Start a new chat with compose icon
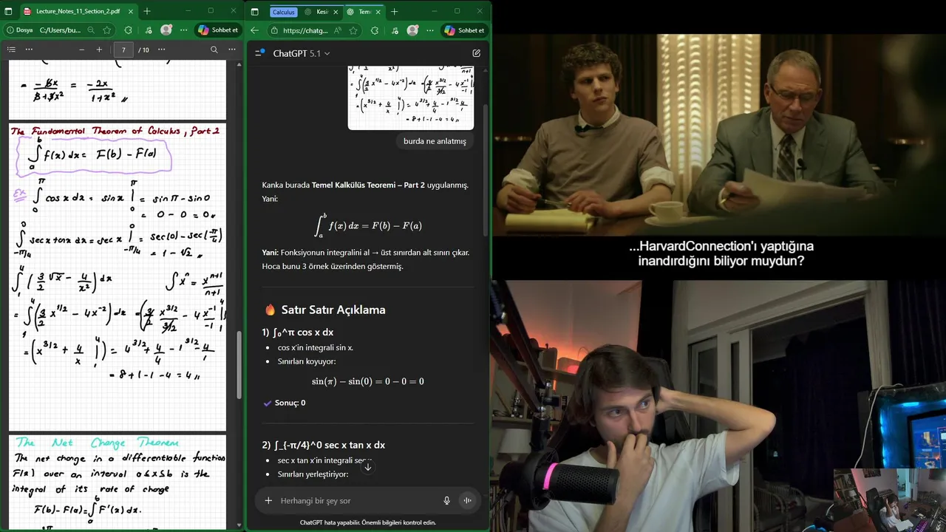 pos(476,53)
